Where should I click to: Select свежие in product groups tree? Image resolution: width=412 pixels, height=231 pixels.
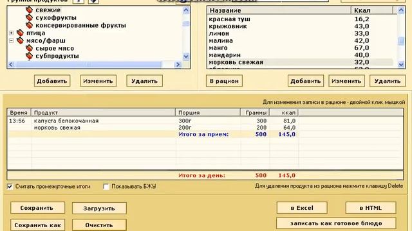tap(48, 10)
